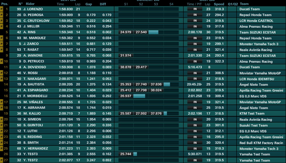Select rider name A. IANNONE
The width and height of the screenshot is (286, 163).
tap(33, 55)
